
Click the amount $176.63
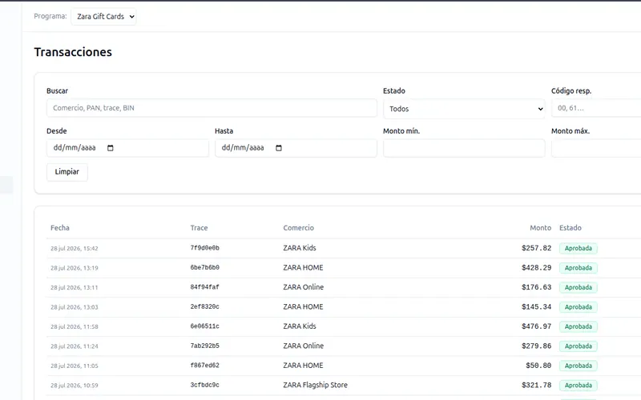536,287
